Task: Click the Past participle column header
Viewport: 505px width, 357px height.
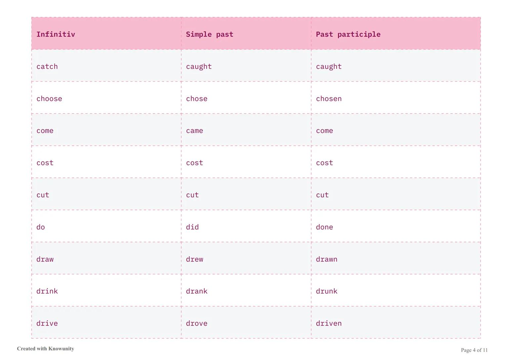Action: click(x=348, y=34)
